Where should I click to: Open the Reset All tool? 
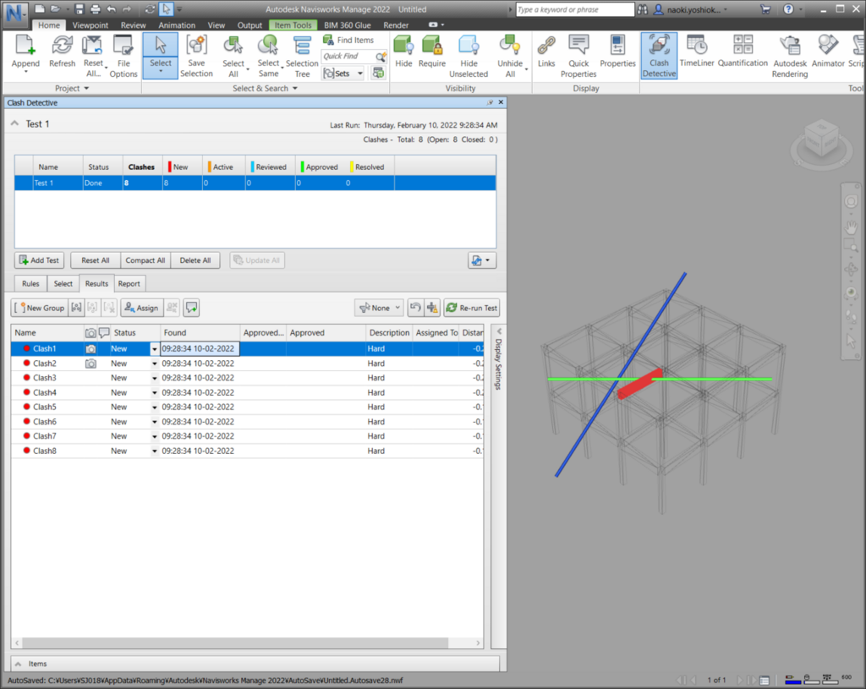pos(93,55)
